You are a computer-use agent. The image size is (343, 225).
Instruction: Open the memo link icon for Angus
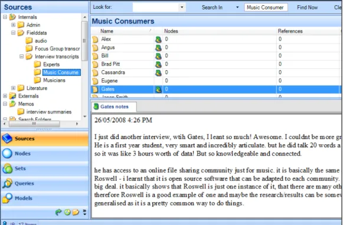(x=158, y=48)
